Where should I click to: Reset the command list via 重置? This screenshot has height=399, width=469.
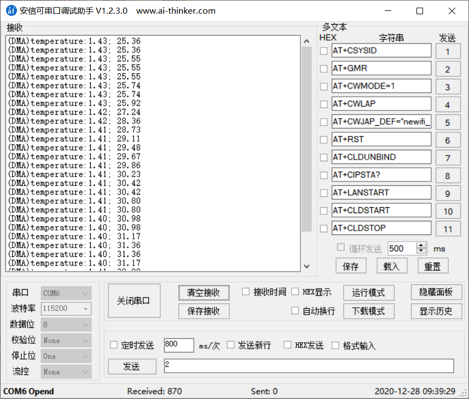pyautogui.click(x=433, y=266)
